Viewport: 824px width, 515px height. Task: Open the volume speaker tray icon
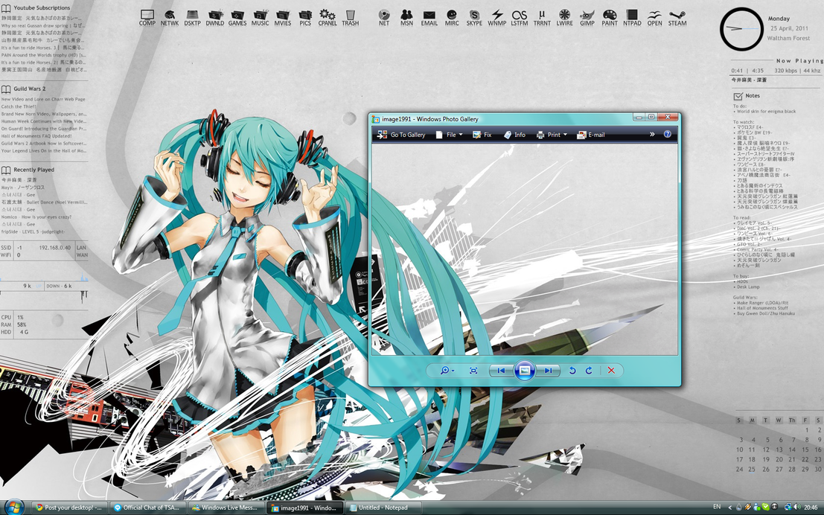(x=796, y=507)
